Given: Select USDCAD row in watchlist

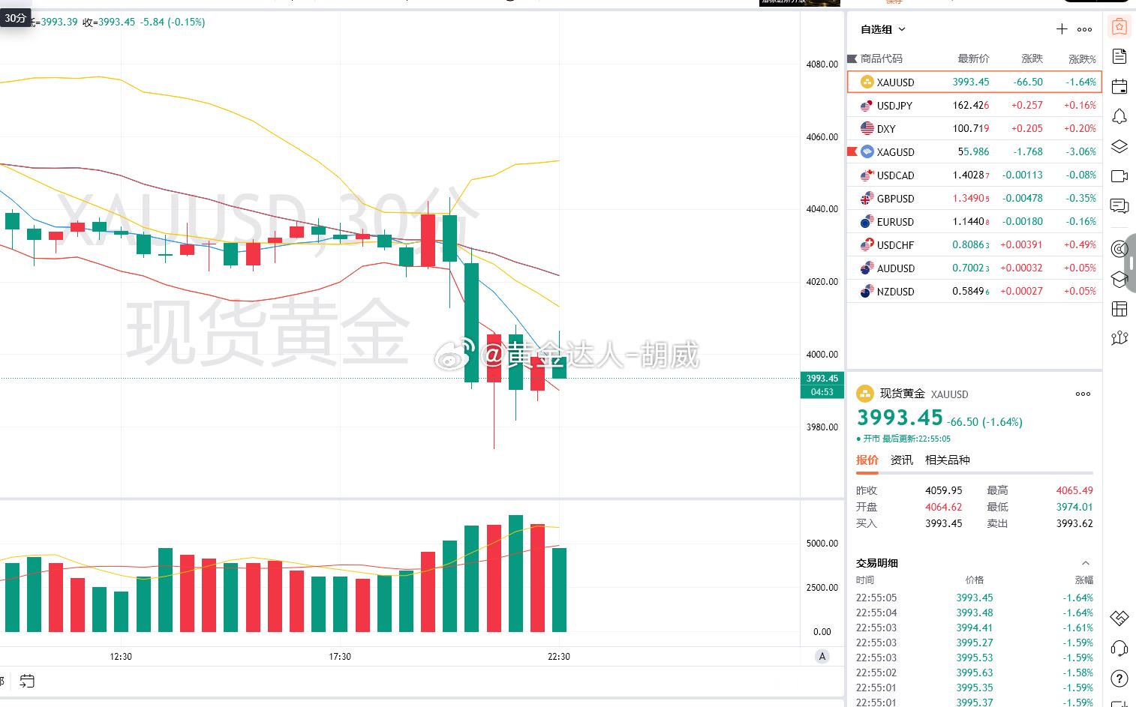Looking at the screenshot, I should (x=974, y=175).
